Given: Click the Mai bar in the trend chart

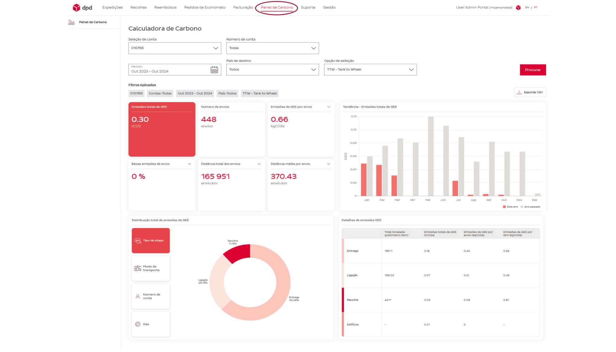Looking at the screenshot, I should pos(430,156).
